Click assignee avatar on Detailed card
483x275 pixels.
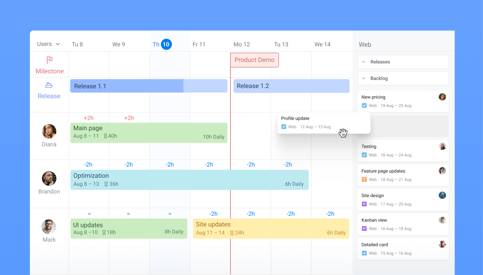(442, 244)
